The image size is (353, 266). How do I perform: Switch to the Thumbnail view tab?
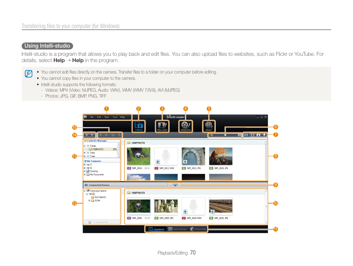click(156, 229)
